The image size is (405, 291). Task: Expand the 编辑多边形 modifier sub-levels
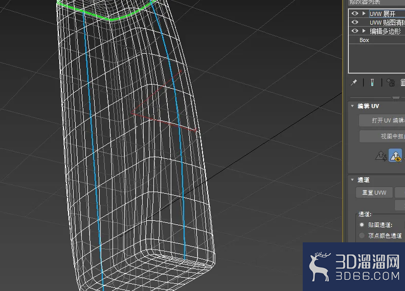pyautogui.click(x=364, y=31)
